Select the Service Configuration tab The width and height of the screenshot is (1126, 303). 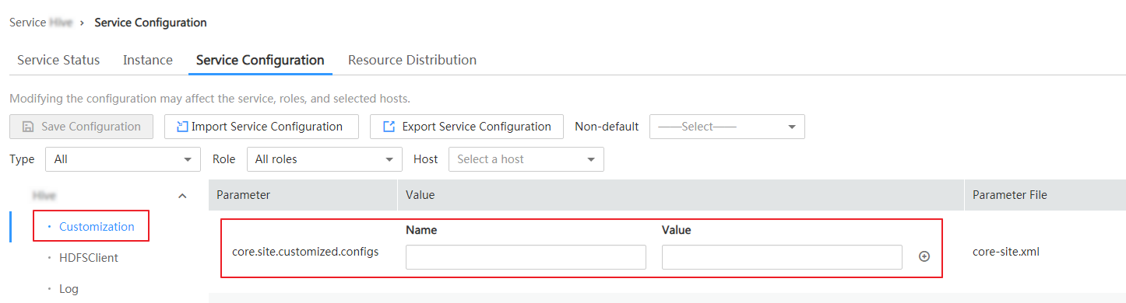pos(260,60)
